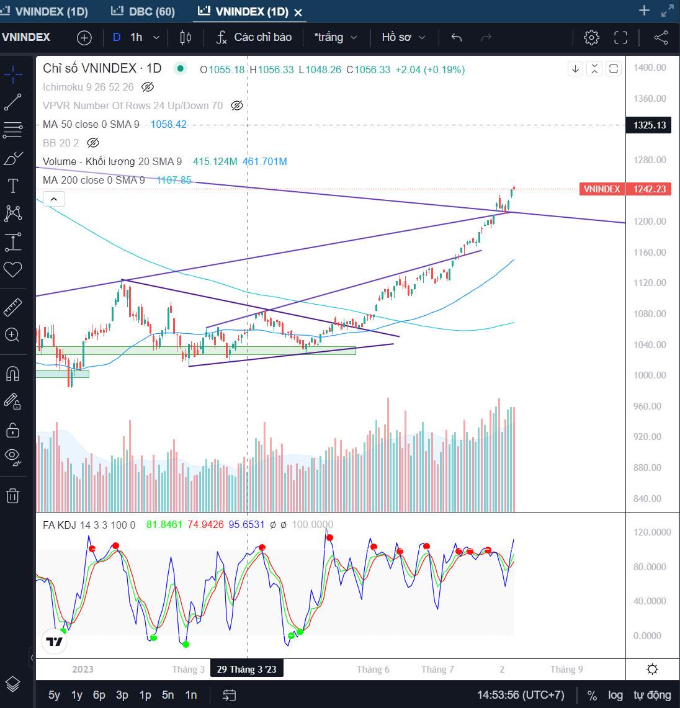Set the range to 6p
This screenshot has width=680, height=708.
click(99, 695)
